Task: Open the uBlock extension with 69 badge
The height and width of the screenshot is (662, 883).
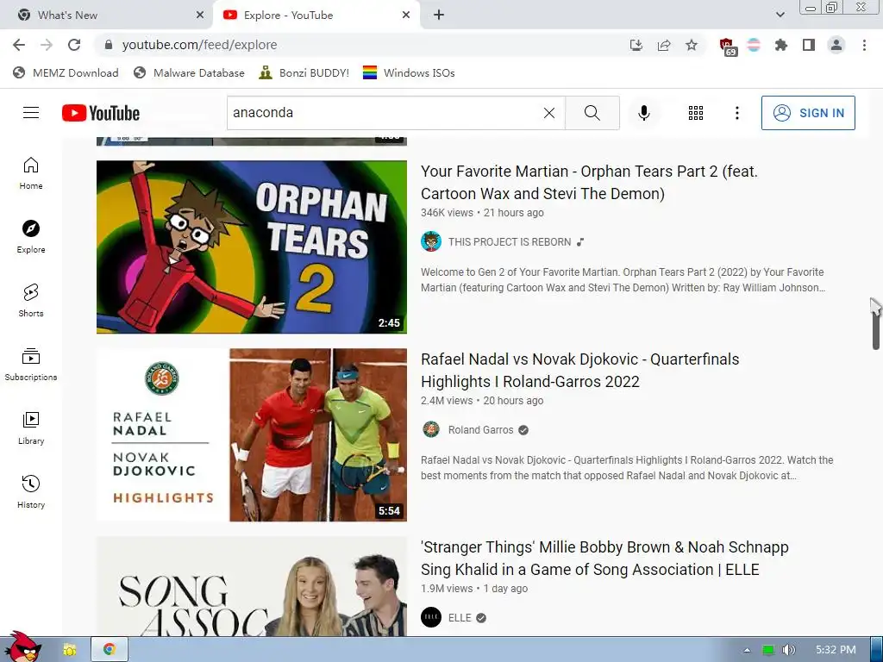Action: (x=728, y=46)
